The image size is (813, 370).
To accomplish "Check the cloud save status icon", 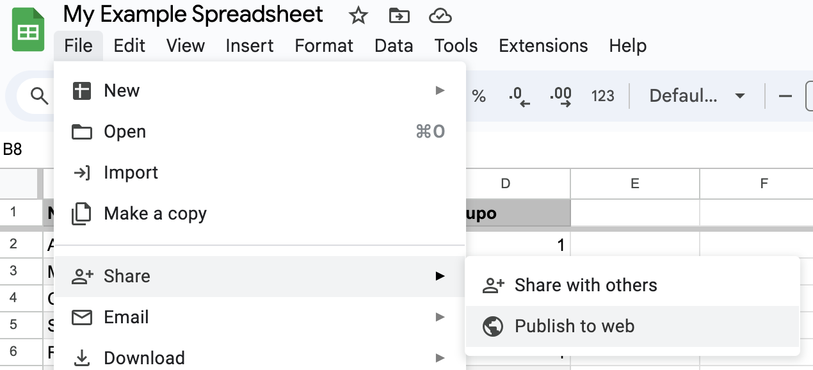I will click(440, 15).
